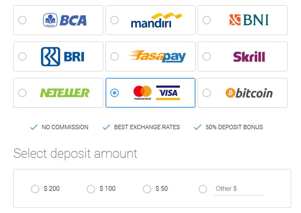Choose the $ 50 deposit amount
Image resolution: width=301 pixels, height=213 pixels.
147,189
